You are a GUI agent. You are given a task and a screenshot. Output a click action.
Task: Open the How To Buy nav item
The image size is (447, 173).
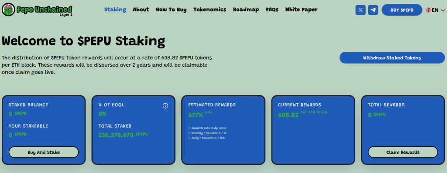click(x=171, y=10)
